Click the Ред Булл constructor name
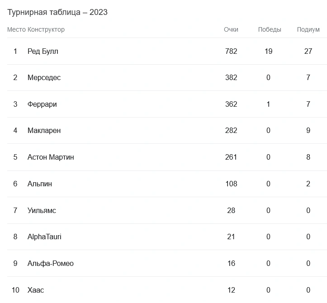 (x=43, y=51)
